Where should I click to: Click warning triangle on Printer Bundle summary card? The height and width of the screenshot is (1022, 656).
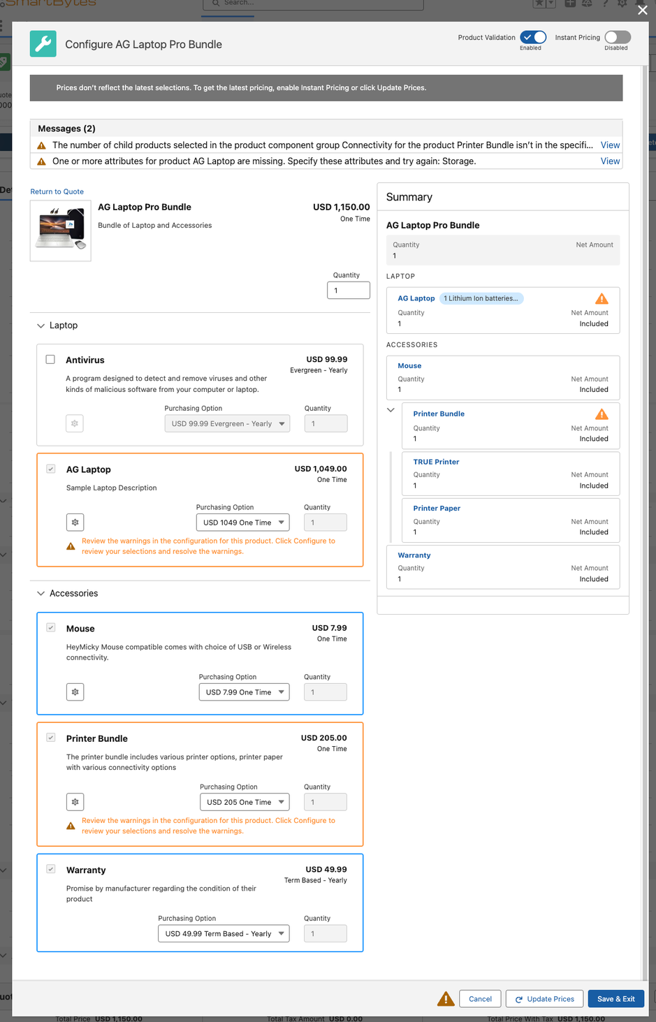602,414
